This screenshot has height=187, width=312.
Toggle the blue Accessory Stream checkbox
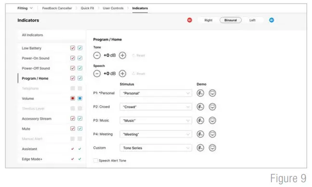click(80, 119)
